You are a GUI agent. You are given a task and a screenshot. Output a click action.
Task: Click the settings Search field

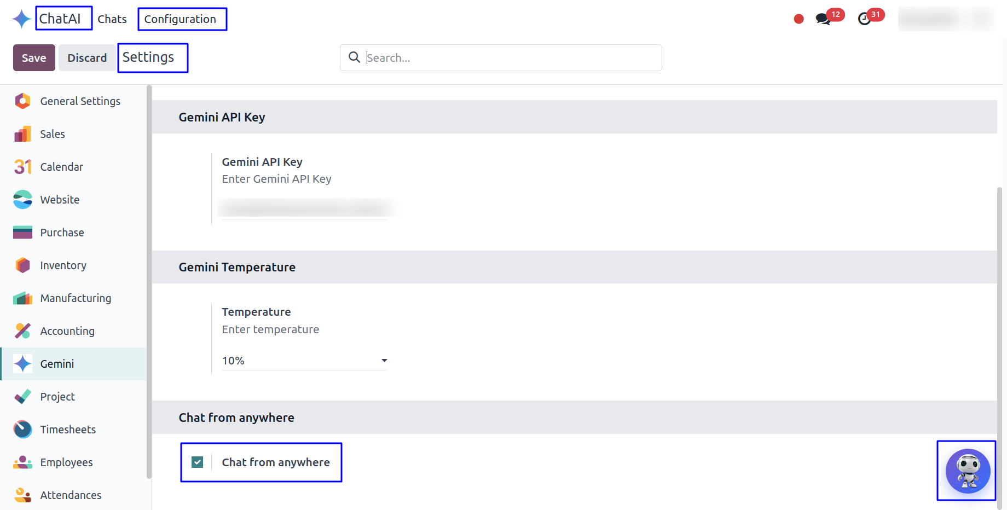click(x=509, y=58)
